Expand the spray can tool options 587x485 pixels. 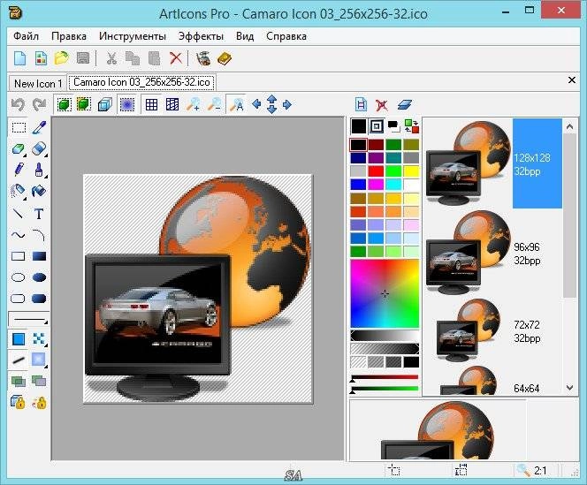[25, 197]
